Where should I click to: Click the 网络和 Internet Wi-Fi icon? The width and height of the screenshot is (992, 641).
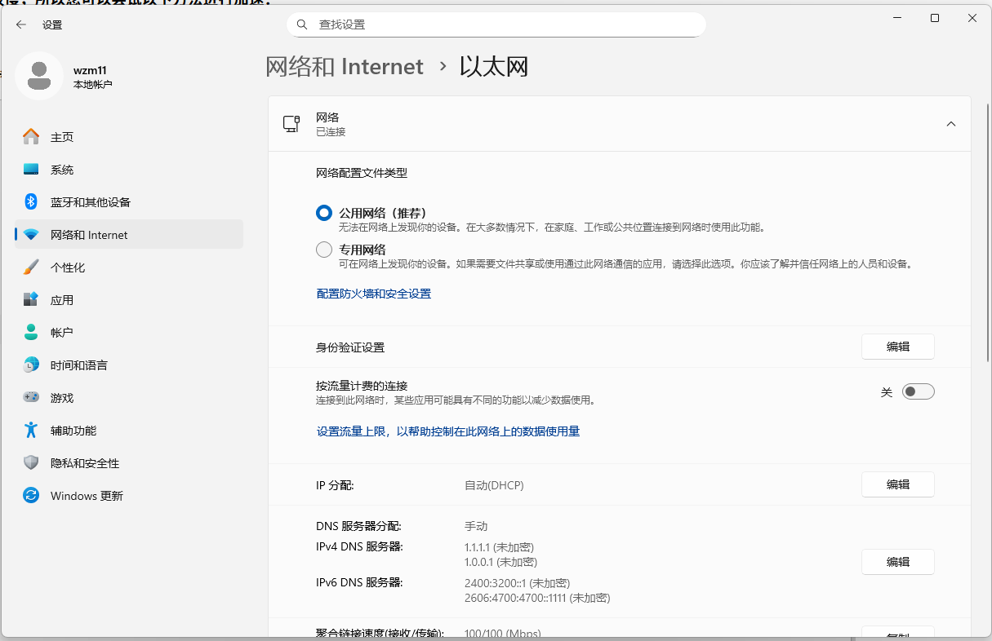click(30, 234)
